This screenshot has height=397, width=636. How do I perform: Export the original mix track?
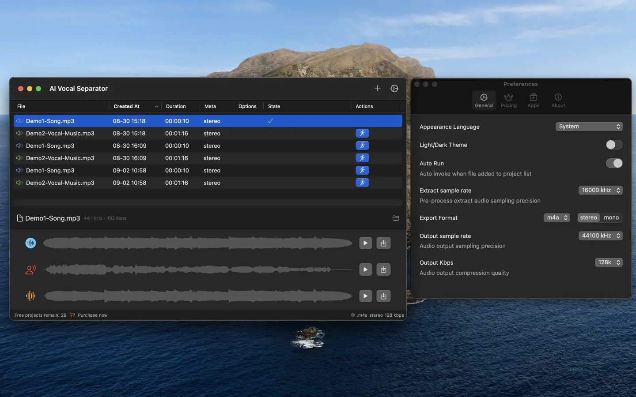tap(383, 243)
